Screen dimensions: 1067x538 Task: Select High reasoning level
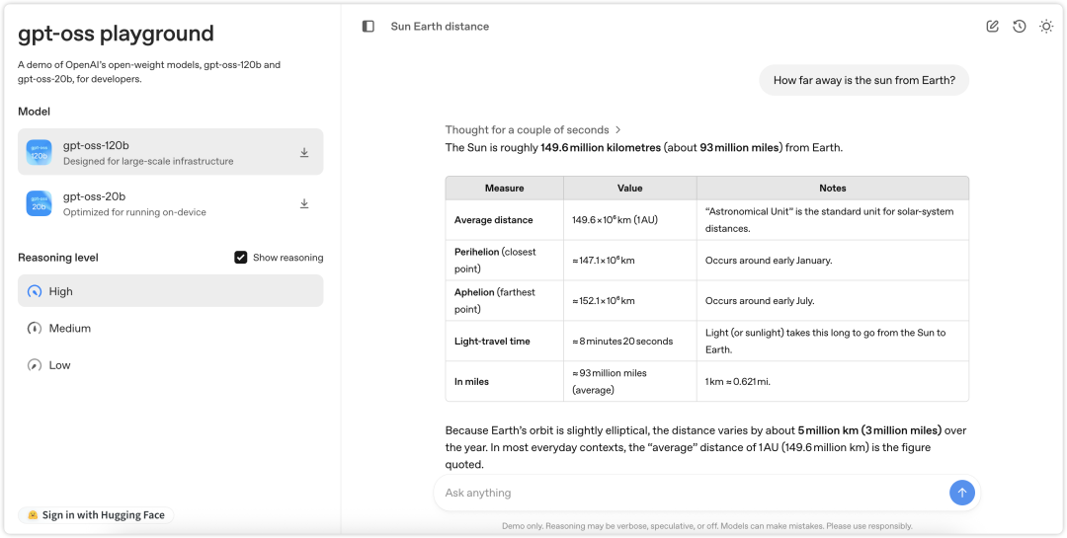[170, 291]
